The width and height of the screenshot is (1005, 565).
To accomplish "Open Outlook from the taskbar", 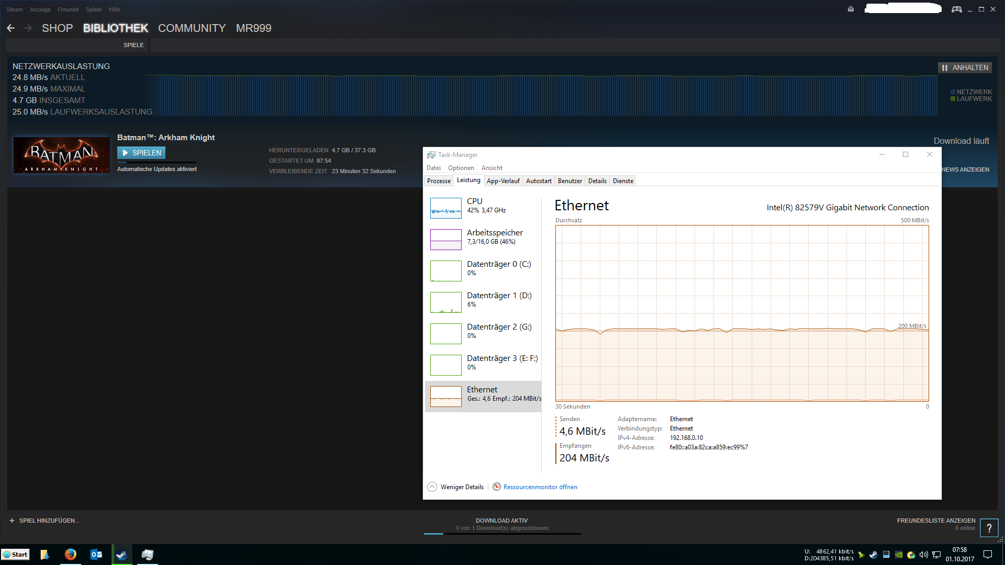I will tap(96, 555).
